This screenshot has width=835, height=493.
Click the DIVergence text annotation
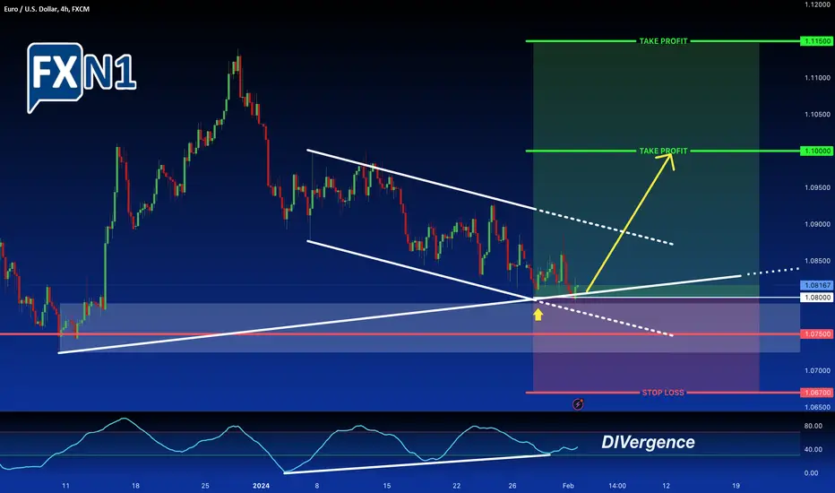click(648, 442)
